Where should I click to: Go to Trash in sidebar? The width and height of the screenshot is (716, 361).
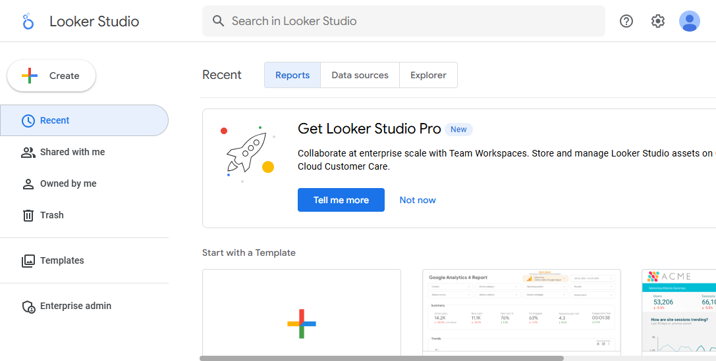click(x=84, y=214)
